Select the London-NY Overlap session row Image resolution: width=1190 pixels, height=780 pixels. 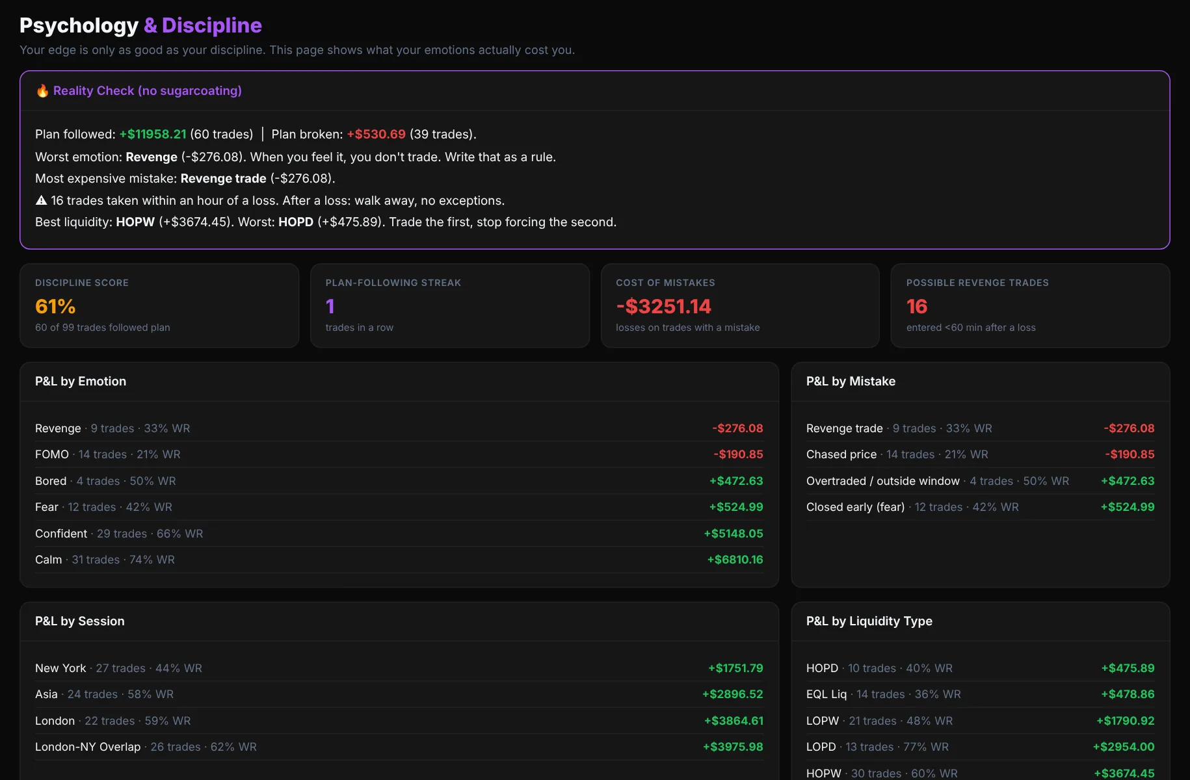coord(399,747)
